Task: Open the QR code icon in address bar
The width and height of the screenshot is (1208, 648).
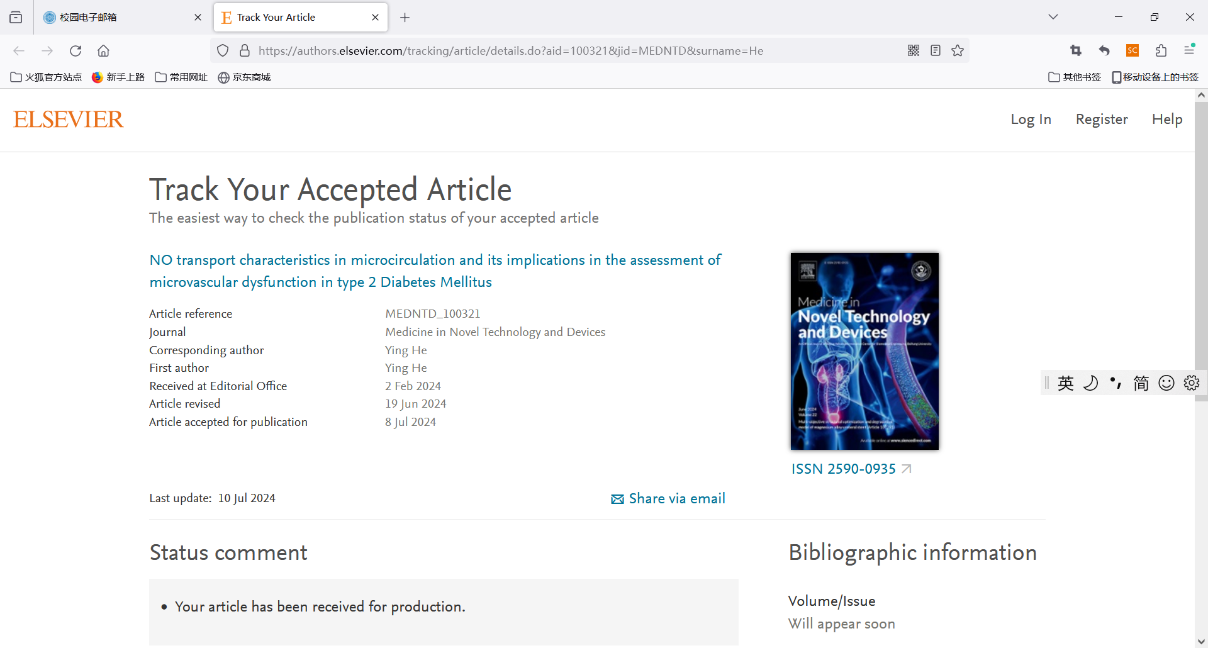Action: pyautogui.click(x=914, y=51)
